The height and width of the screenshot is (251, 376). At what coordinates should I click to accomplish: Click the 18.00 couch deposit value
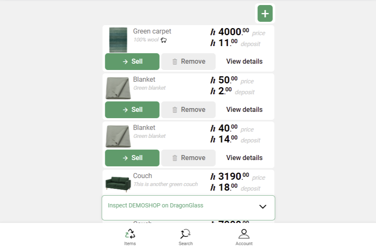[x=224, y=187]
